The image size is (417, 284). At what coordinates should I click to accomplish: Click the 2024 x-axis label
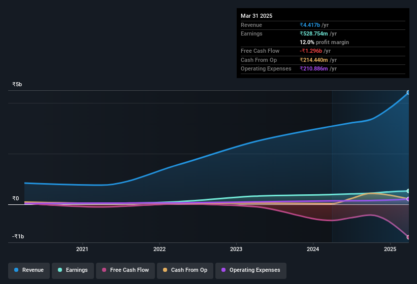pyautogui.click(x=313, y=249)
